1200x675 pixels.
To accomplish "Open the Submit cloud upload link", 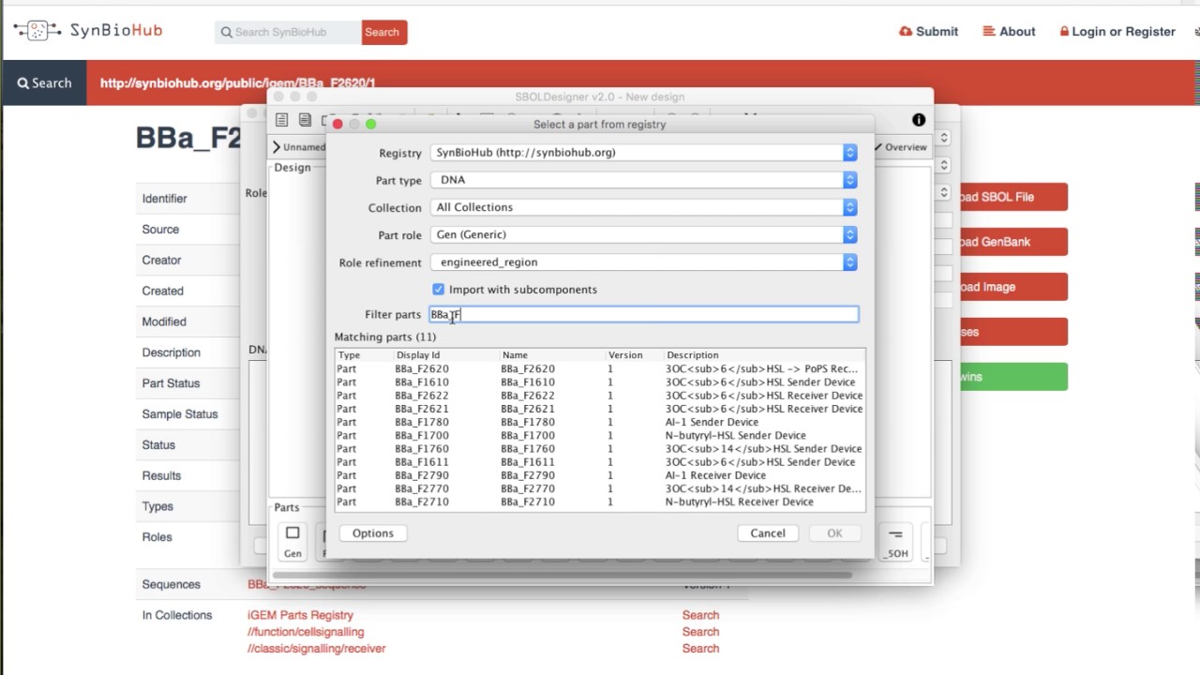I will click(x=928, y=31).
